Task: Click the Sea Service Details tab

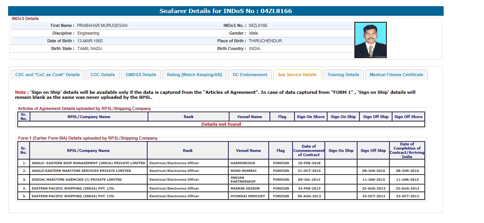Action: [x=297, y=75]
